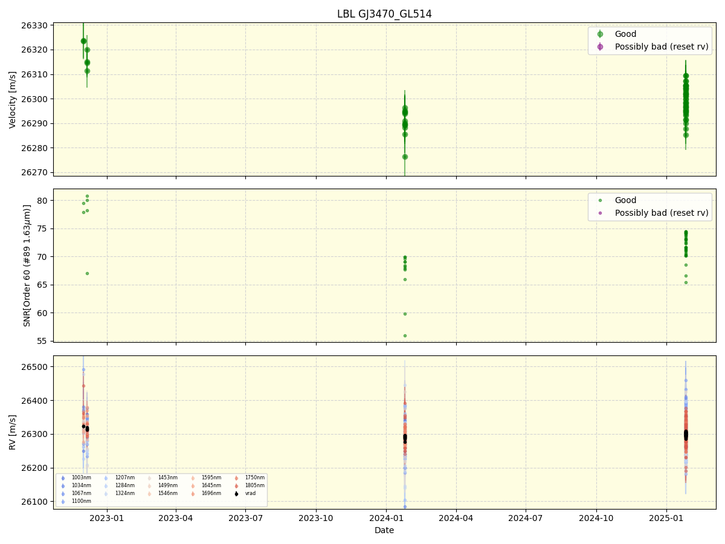Viewport: 725px width, 544px height.
Task: Click the SNR tick label 60
Action: [43, 312]
